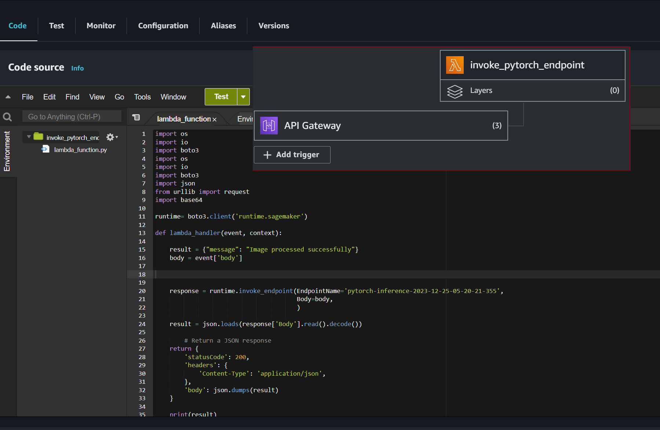The width and height of the screenshot is (660, 430).
Task: Click the API Gateway icon
Action: (x=269, y=126)
